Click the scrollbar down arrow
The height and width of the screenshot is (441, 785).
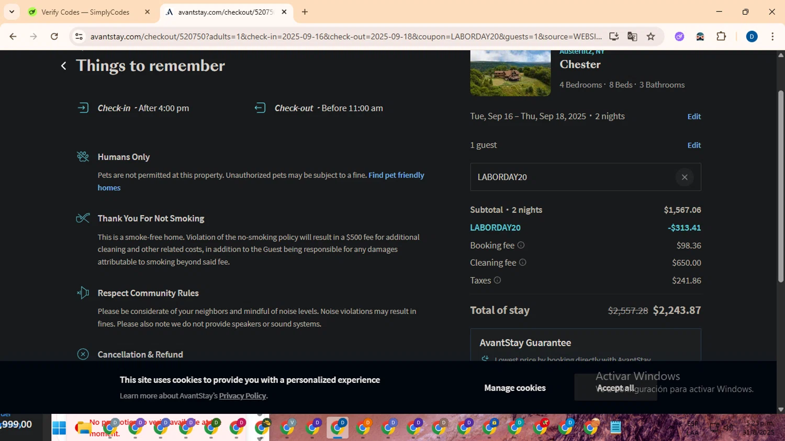click(x=781, y=410)
